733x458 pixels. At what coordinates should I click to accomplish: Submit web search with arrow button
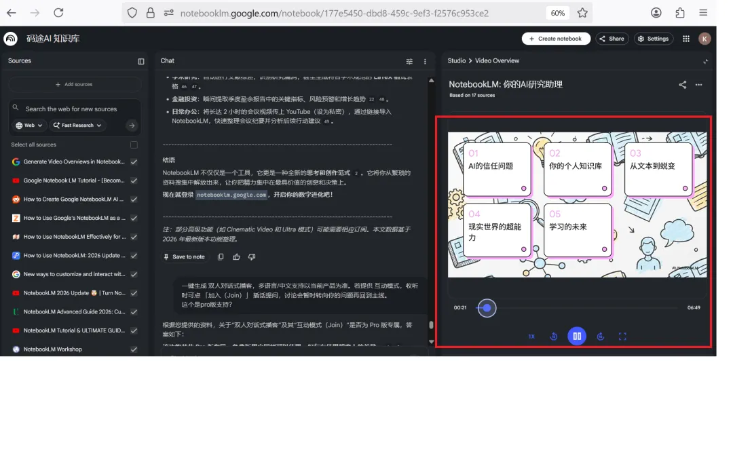point(132,126)
